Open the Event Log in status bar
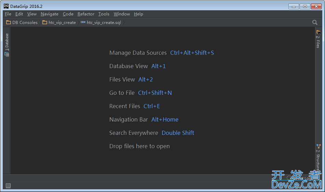 [x=301, y=178]
